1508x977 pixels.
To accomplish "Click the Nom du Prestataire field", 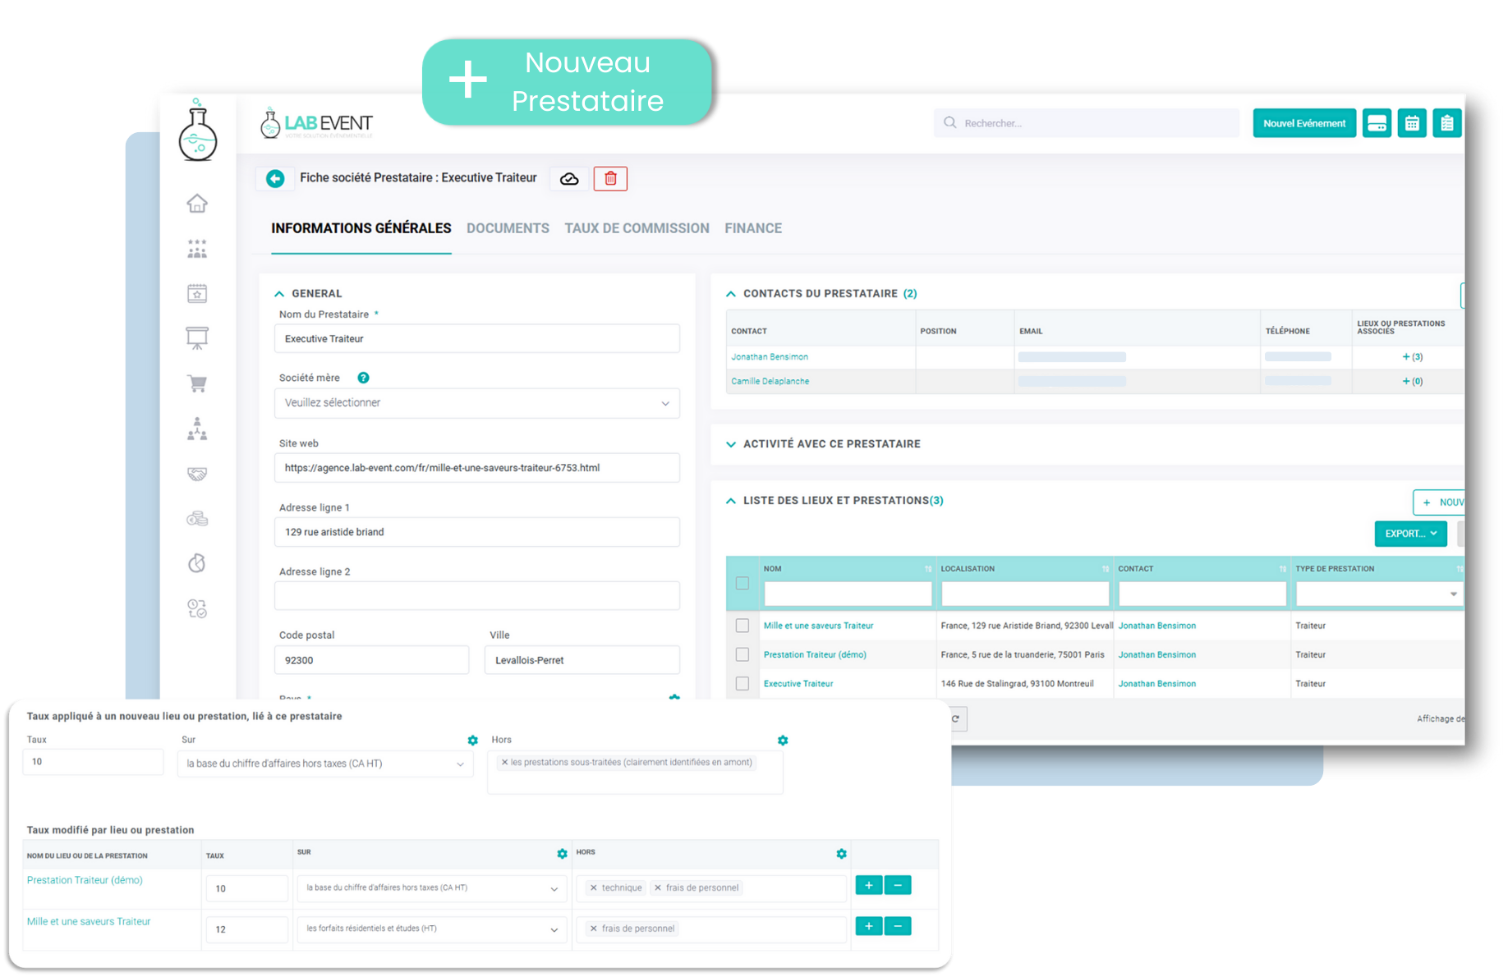I will (x=477, y=339).
